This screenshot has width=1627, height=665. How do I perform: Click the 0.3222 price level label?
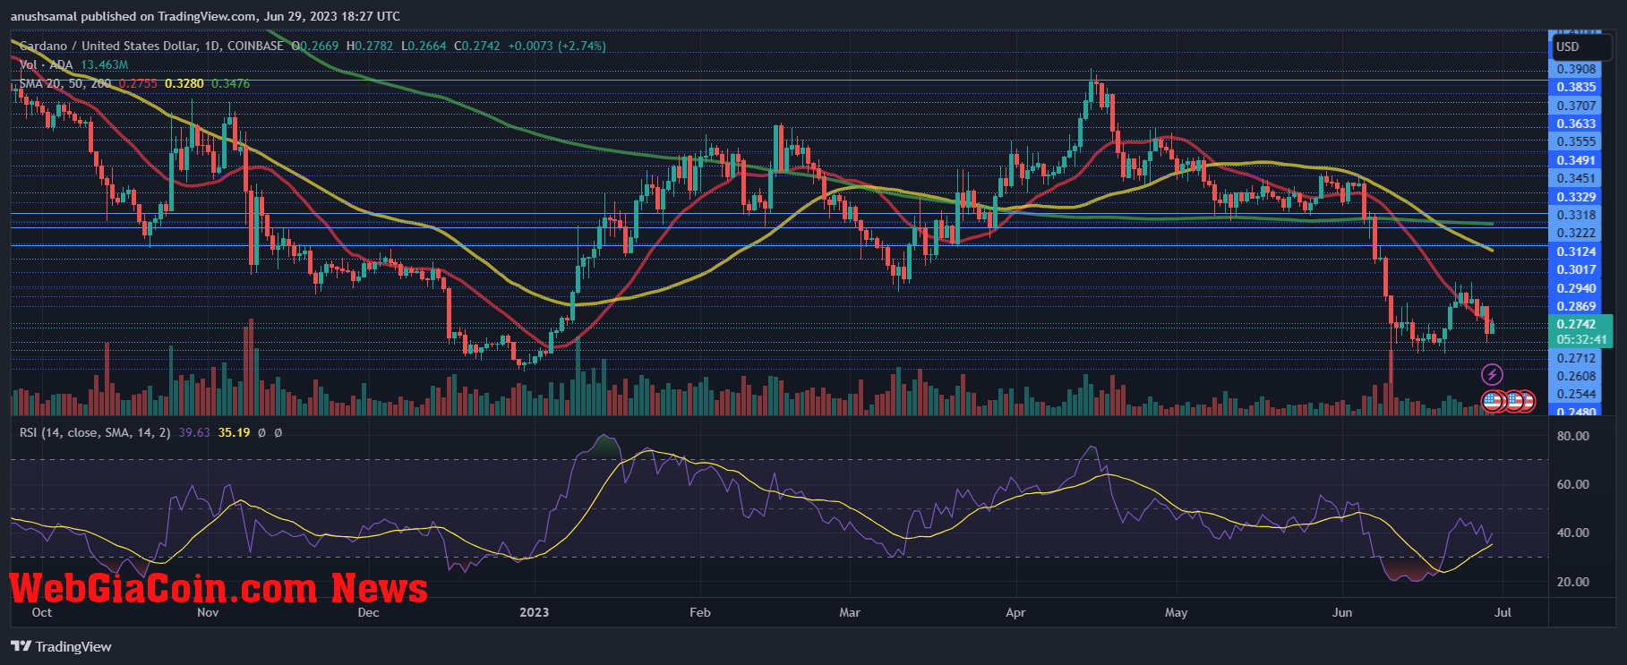1576,233
